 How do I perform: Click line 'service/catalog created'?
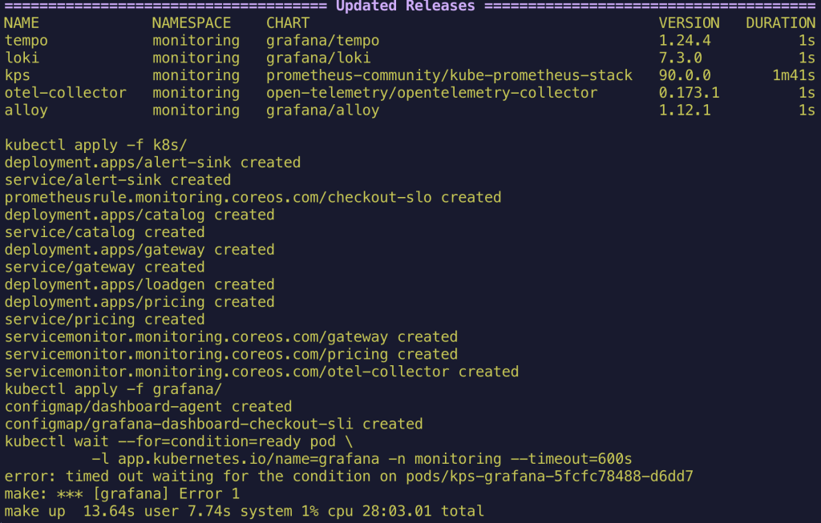point(105,232)
